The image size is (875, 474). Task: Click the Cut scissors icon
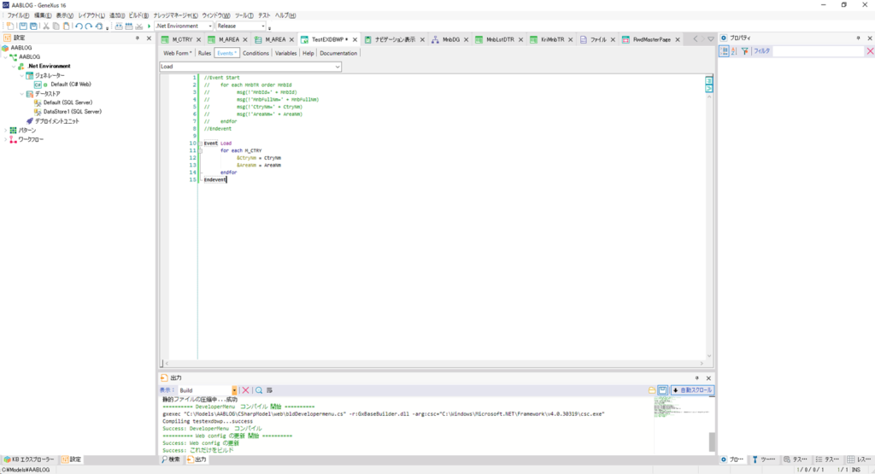pyautogui.click(x=46, y=26)
